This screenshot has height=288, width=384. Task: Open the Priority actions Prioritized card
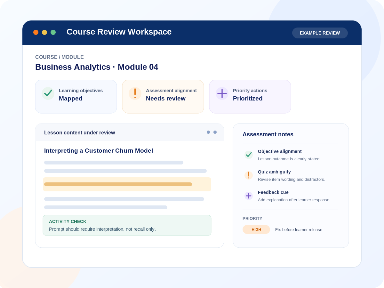click(250, 97)
